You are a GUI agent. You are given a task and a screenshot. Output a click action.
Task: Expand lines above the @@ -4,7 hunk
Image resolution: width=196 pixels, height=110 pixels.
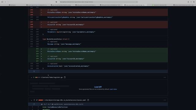tap(34, 104)
